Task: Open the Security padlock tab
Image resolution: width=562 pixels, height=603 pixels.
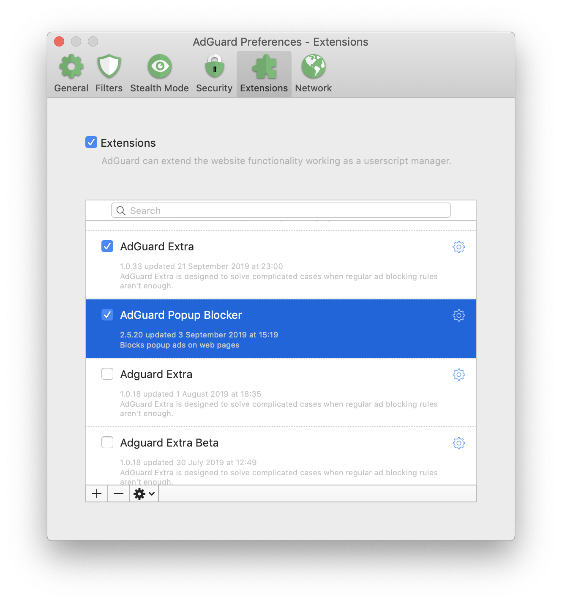Action: coord(214,74)
